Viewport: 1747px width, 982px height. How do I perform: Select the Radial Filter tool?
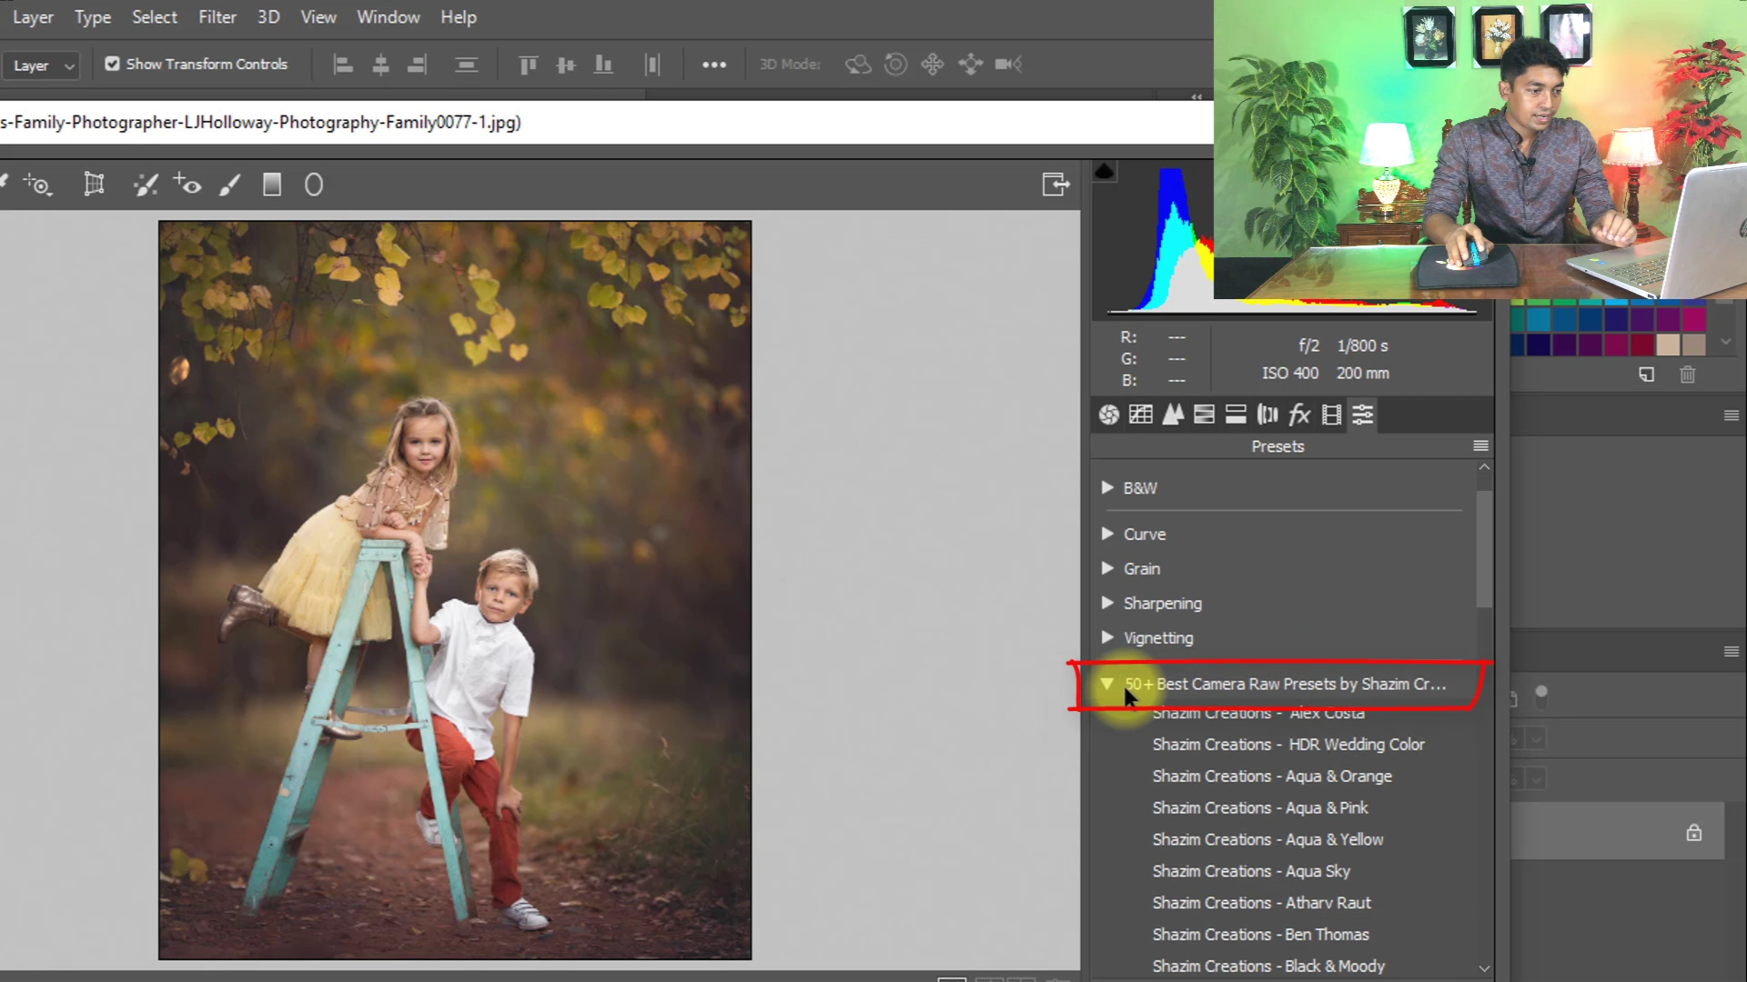pyautogui.click(x=314, y=185)
